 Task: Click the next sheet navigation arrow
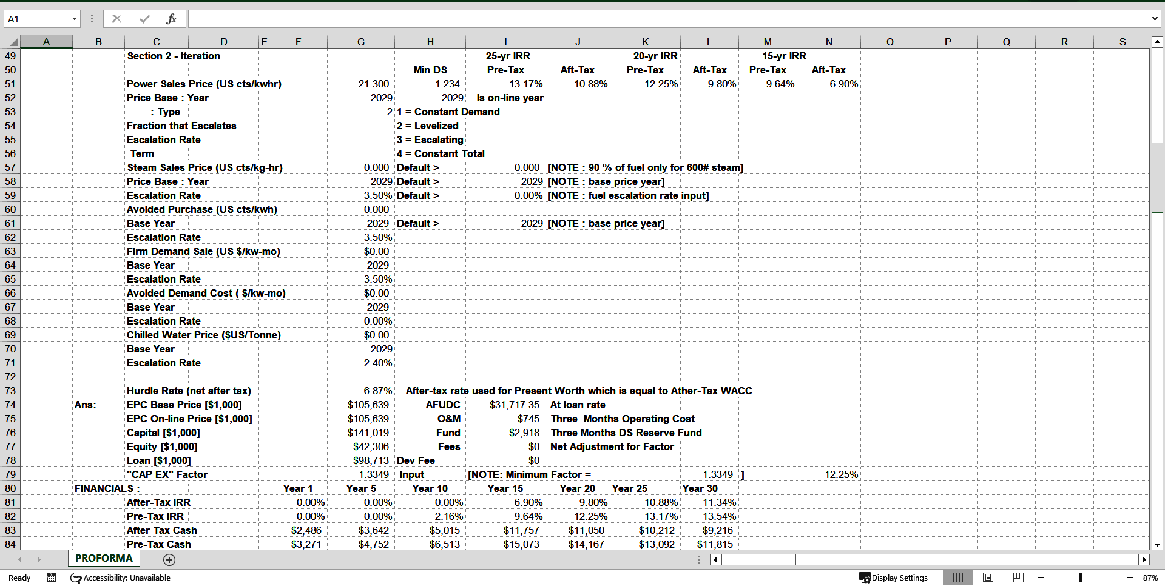[x=38, y=559]
